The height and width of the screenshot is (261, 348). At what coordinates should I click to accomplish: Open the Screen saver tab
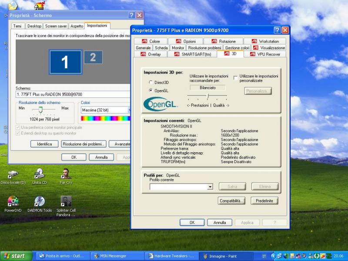coord(56,26)
